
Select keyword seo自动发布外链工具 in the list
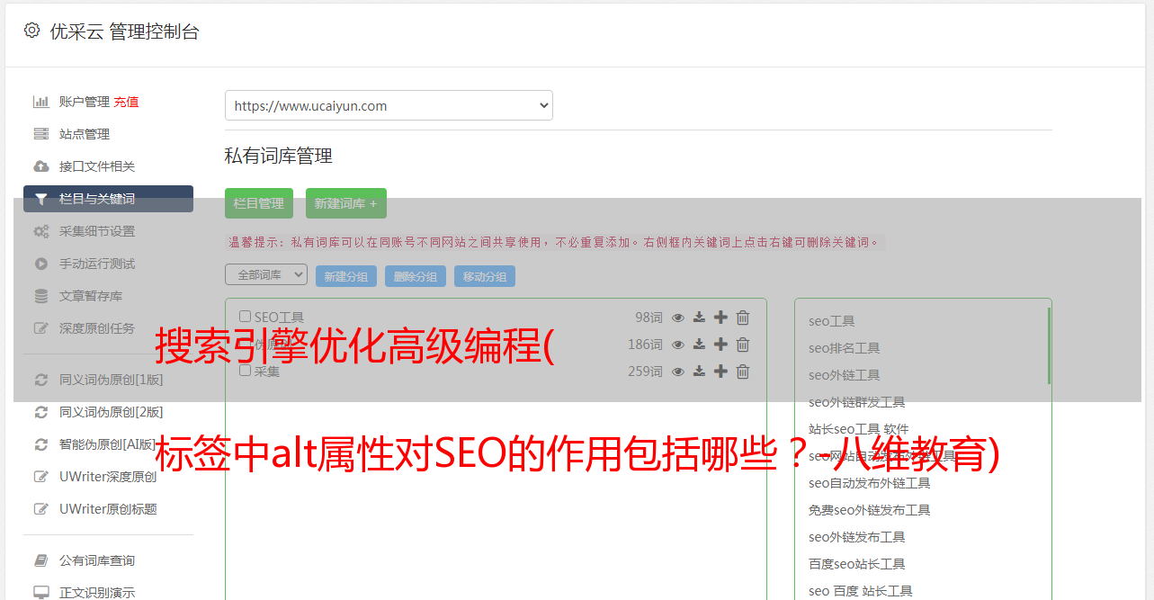[x=869, y=483]
